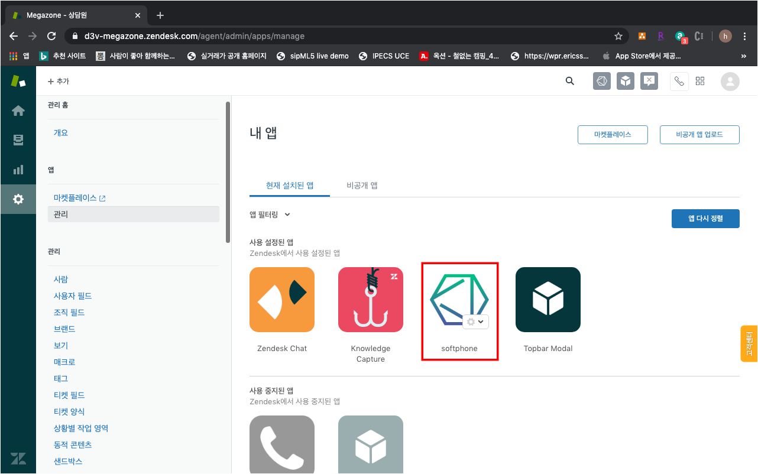Open the user profile avatar
758x474 pixels.
(x=730, y=82)
